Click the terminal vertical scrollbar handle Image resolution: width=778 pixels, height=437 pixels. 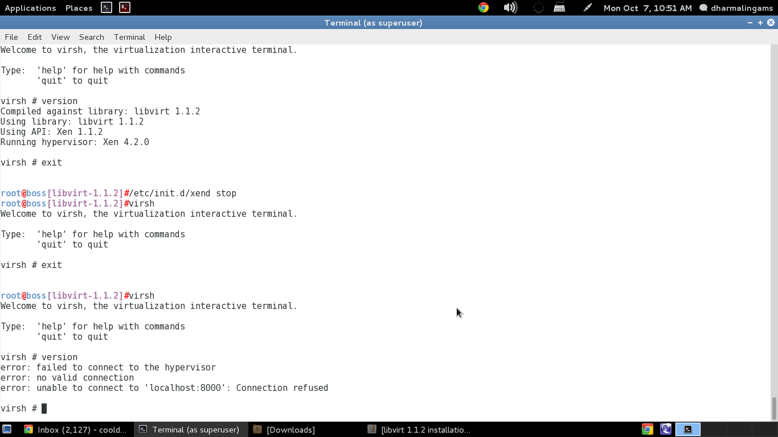(773, 407)
